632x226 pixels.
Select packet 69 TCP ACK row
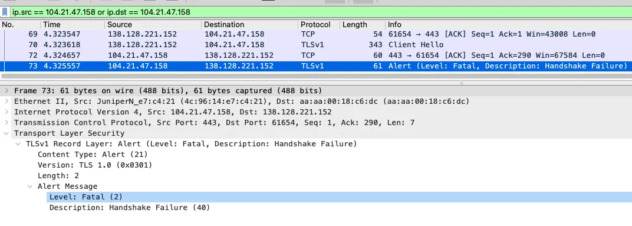click(x=316, y=34)
